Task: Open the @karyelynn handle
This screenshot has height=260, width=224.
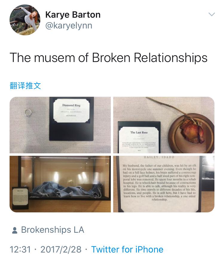Action: 69,25
